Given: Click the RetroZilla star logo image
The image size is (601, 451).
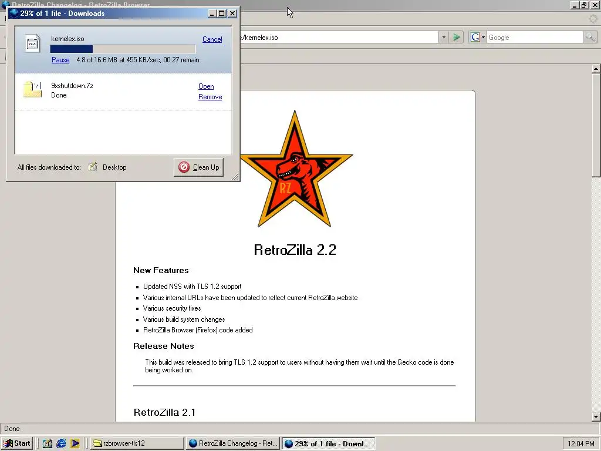Looking at the screenshot, I should [296, 169].
